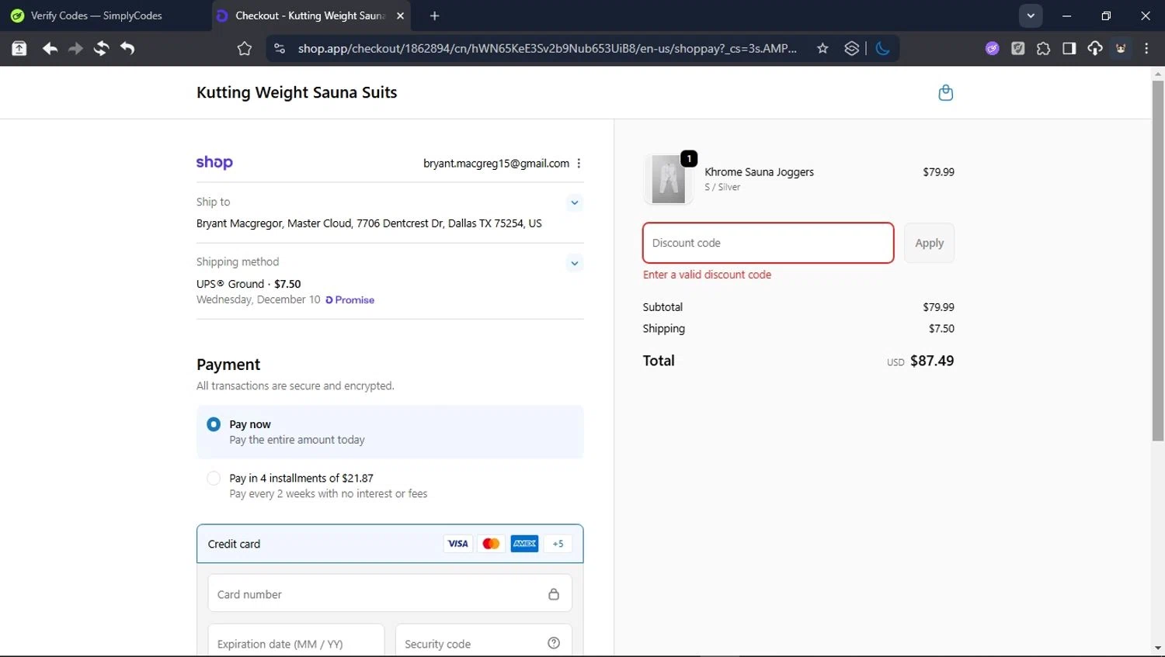Click the page vertical scrollbar thumb
Screen dimensions: 1165x657
(x=1157, y=260)
